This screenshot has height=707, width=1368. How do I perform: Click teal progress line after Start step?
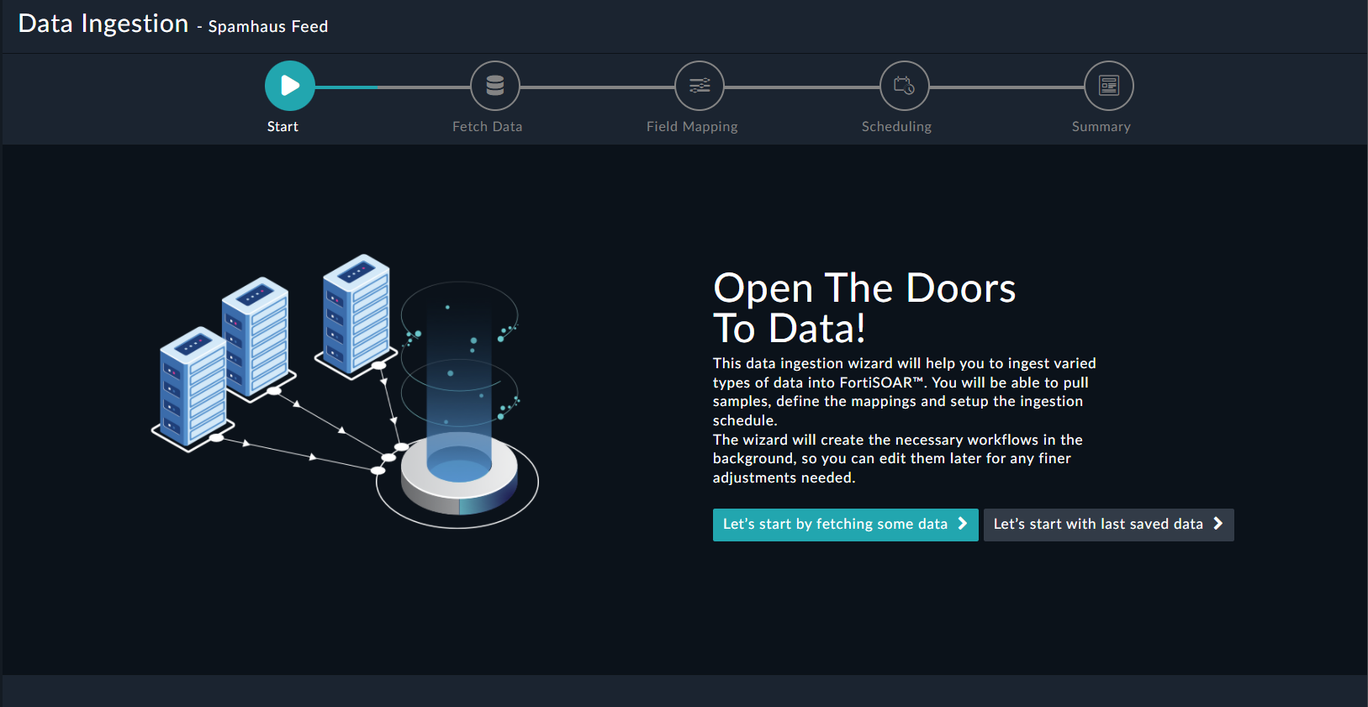click(x=346, y=87)
